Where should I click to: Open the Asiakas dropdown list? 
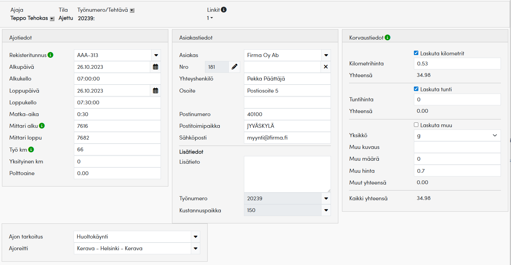coord(326,55)
